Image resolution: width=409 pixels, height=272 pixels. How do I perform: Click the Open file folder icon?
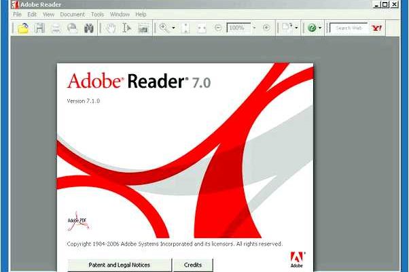23,28
